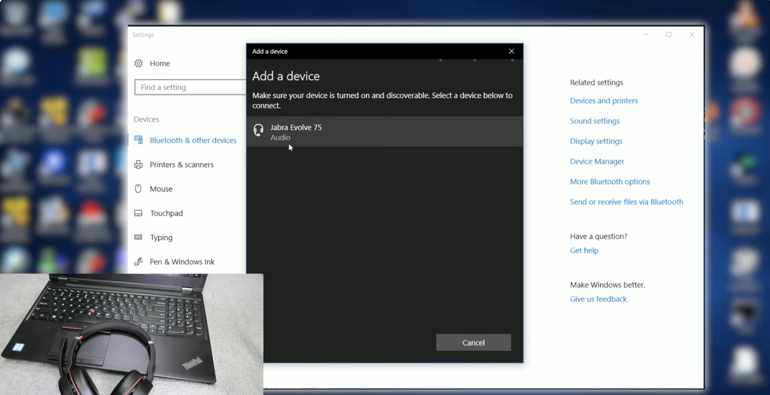The width and height of the screenshot is (770, 395).
Task: Type in the Find a setting box
Action: click(190, 87)
